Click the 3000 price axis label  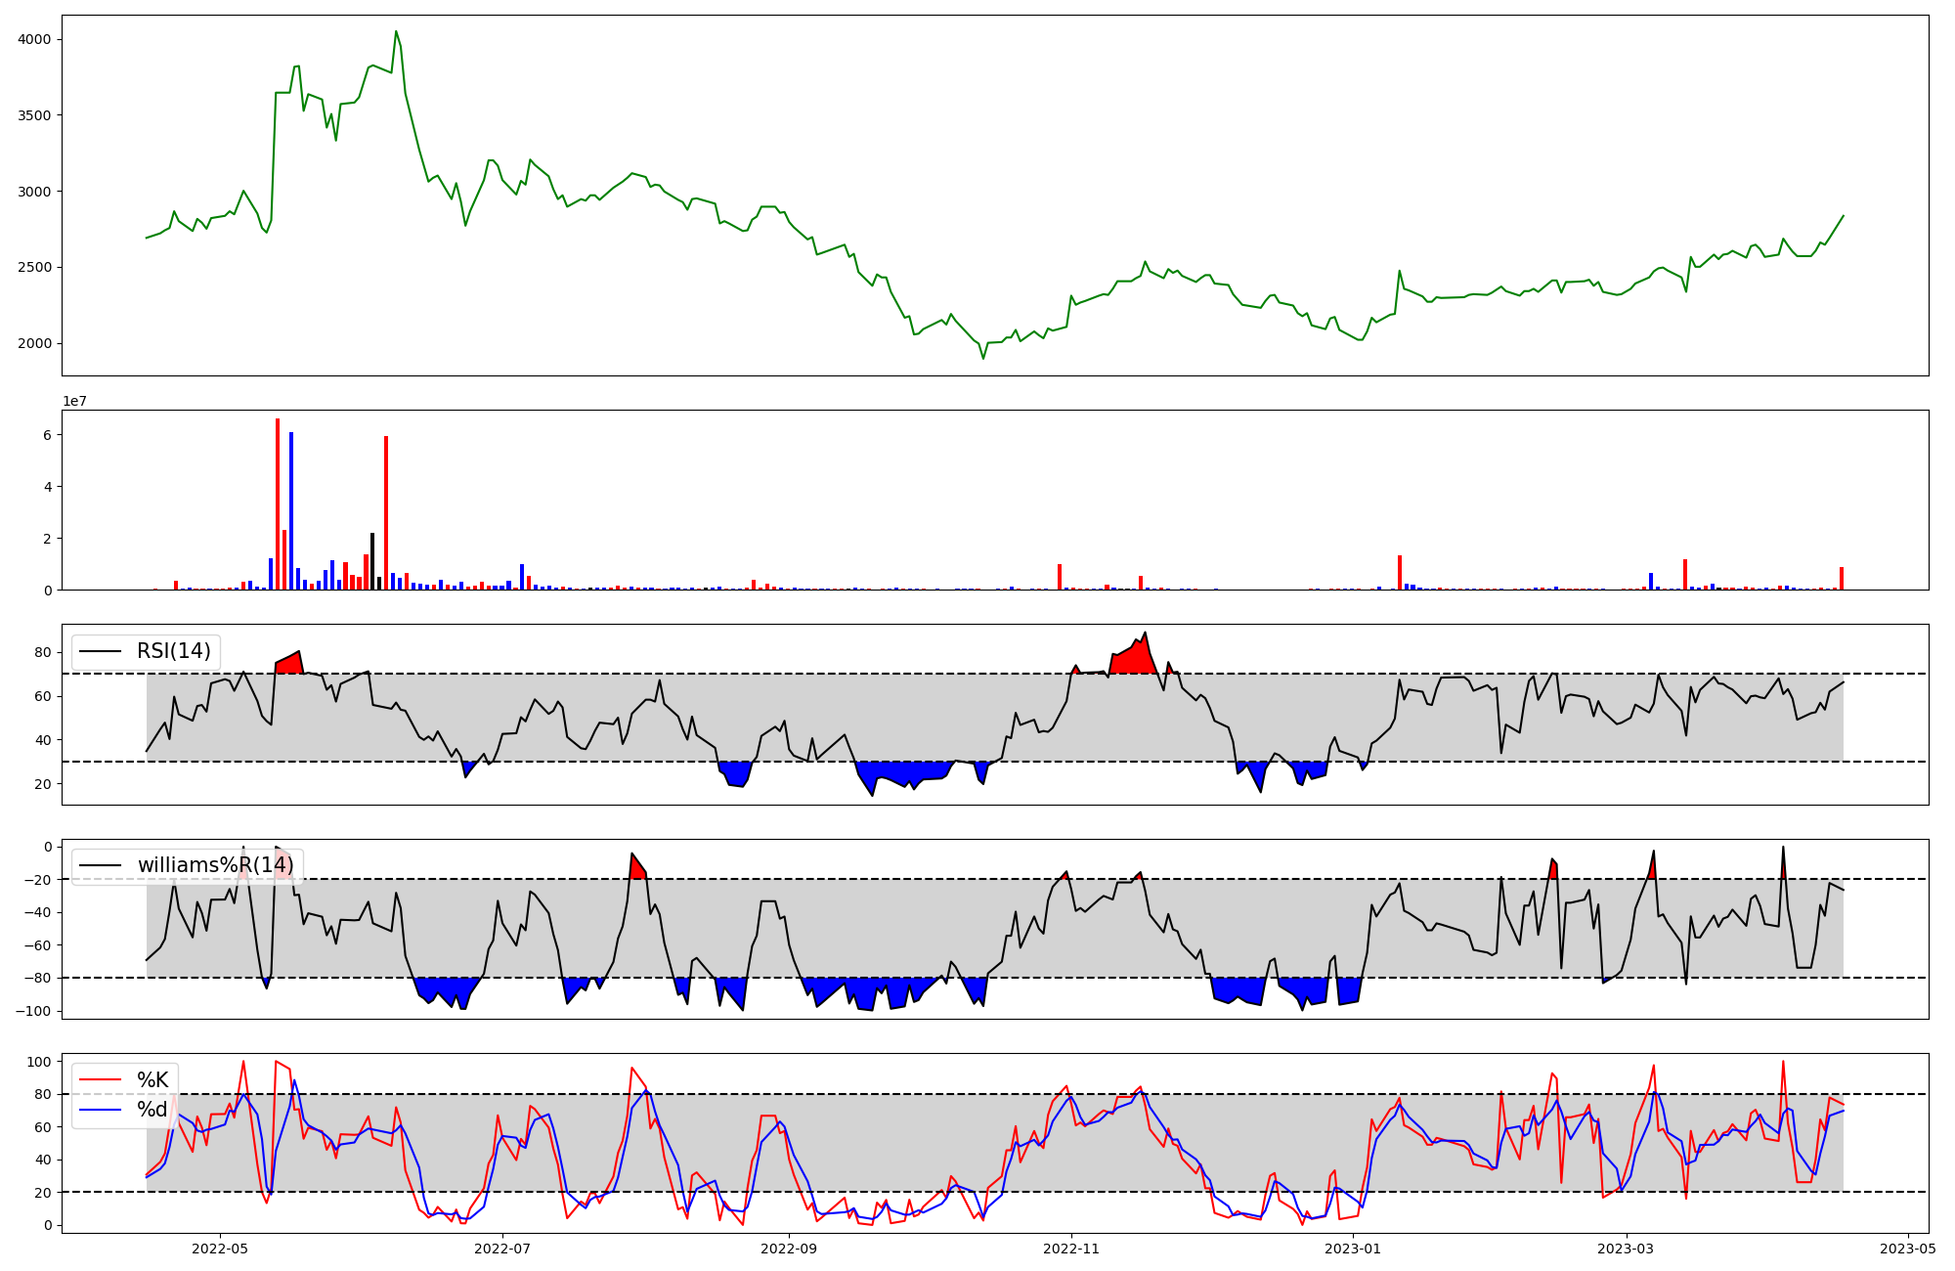click(34, 191)
